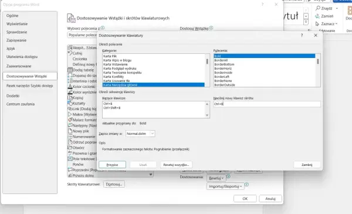Select the Nowy plik page icon
This screenshot has height=214, width=352.
(x=70, y=131)
